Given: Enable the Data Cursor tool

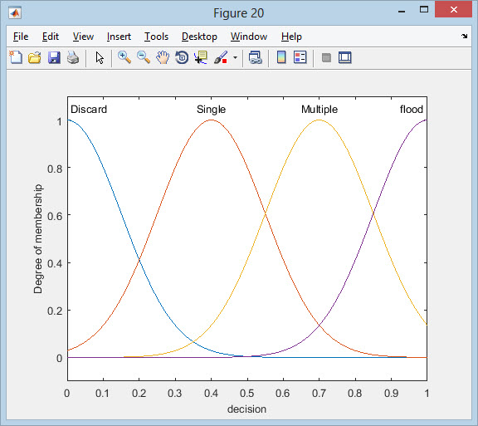Looking at the screenshot, I should click(201, 57).
